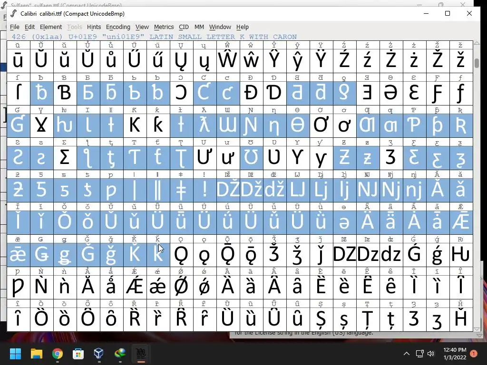Viewport: 487px width, 365px height.
Task: Select the capital R with inverted breve glyph
Action: pyautogui.click(x=181, y=319)
